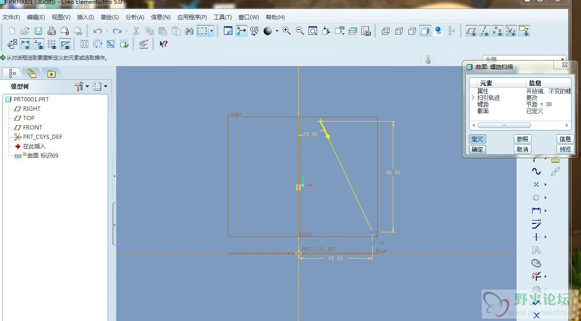581x321 pixels.
Task: Click the shaded sphere appearance icon
Action: tap(268, 31)
